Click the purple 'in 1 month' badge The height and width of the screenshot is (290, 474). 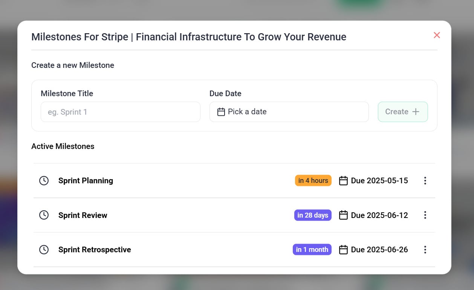312,250
